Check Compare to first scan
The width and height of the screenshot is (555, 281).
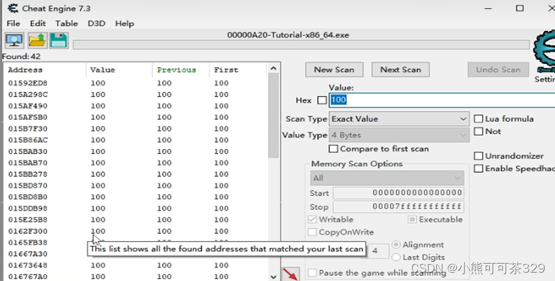[x=333, y=149]
